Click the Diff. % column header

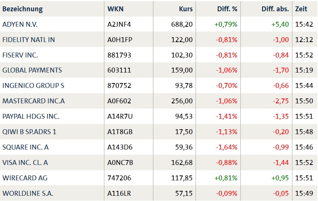[227, 9]
